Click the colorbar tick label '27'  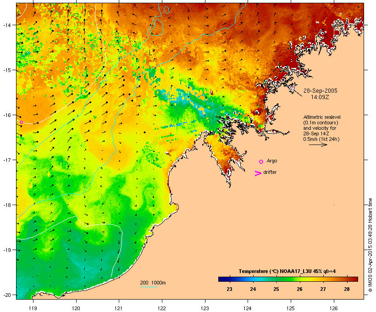tap(323, 289)
